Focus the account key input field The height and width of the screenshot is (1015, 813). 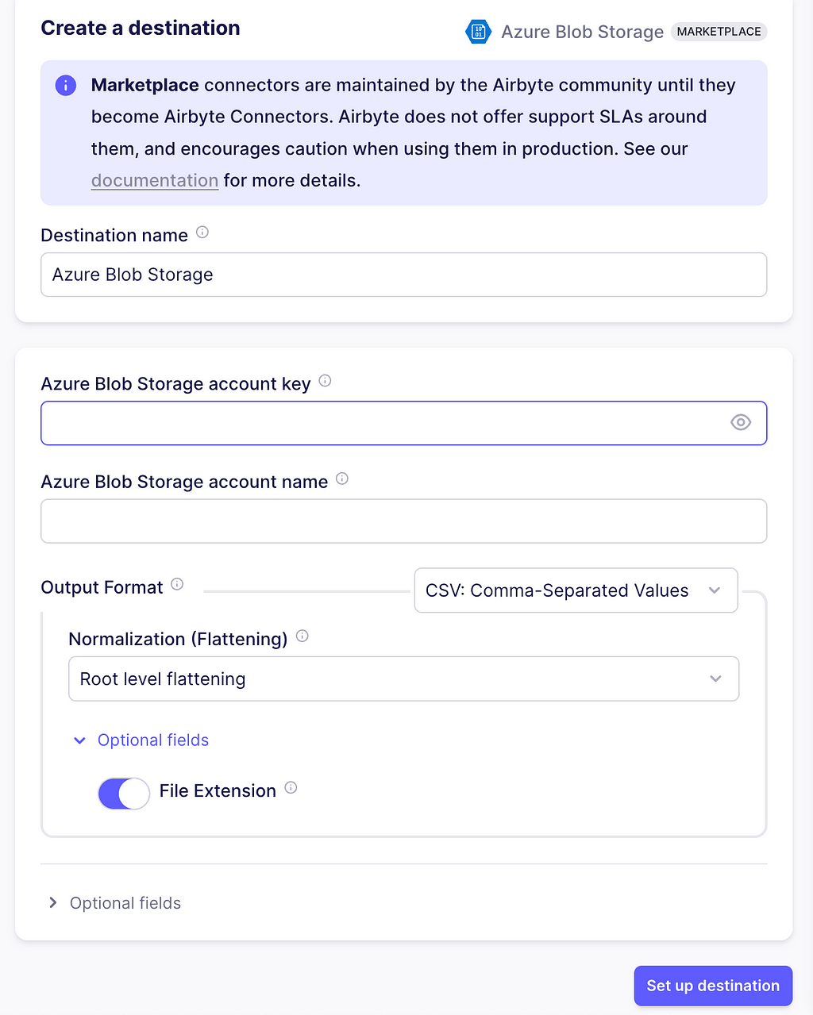point(383,423)
